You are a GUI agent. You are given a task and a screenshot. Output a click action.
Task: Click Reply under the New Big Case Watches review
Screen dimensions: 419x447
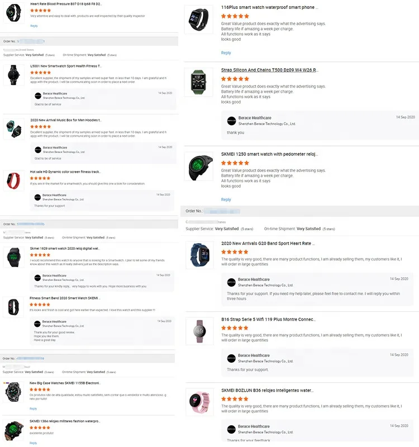pos(33,409)
